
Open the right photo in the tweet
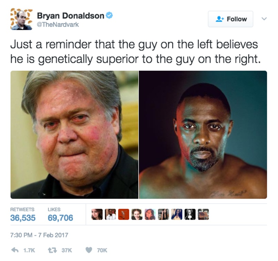pyautogui.click(x=203, y=135)
